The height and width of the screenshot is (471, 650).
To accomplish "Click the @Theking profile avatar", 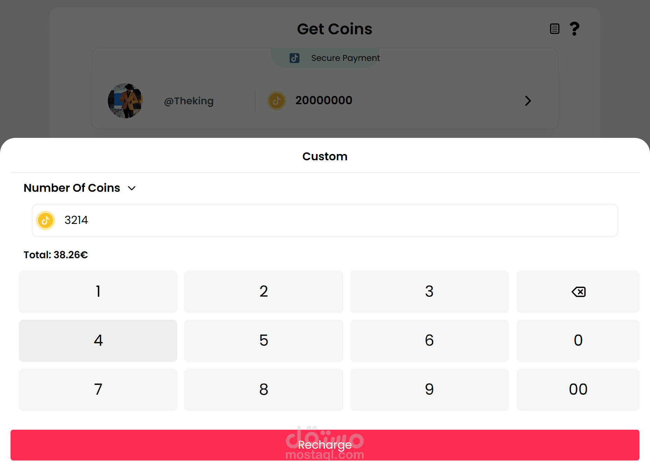I will click(x=125, y=101).
